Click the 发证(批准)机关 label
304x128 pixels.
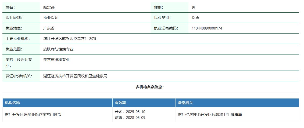click(19, 76)
